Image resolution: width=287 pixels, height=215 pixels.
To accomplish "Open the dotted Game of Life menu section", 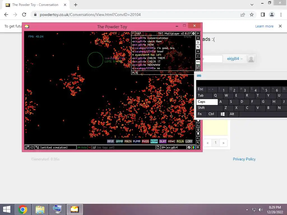I will click(x=198, y=125).
